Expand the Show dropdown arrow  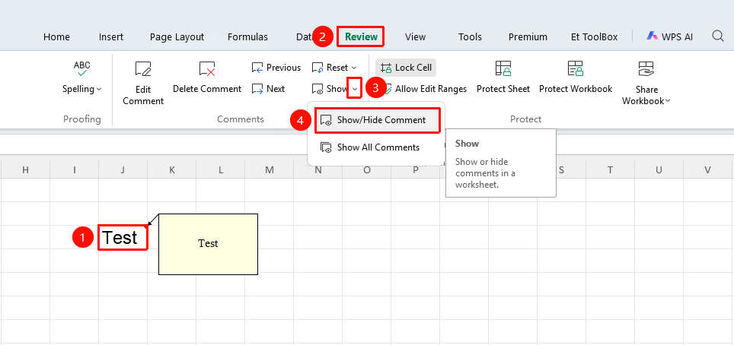(355, 88)
